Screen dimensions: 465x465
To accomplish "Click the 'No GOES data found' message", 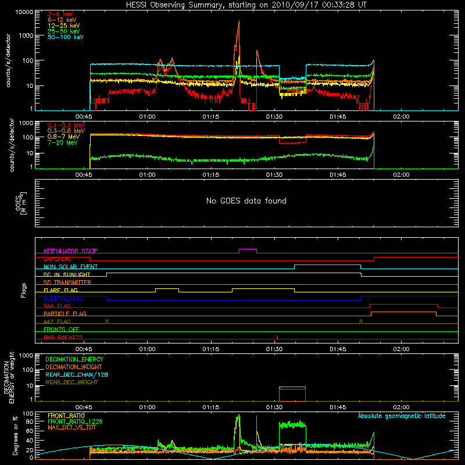I will [x=246, y=201].
